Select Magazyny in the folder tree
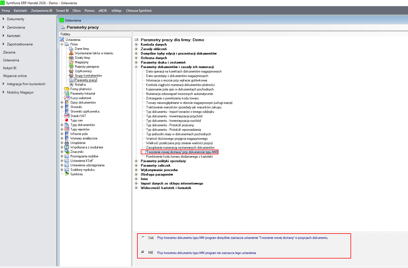The width and height of the screenshot is (408, 268). point(82,62)
